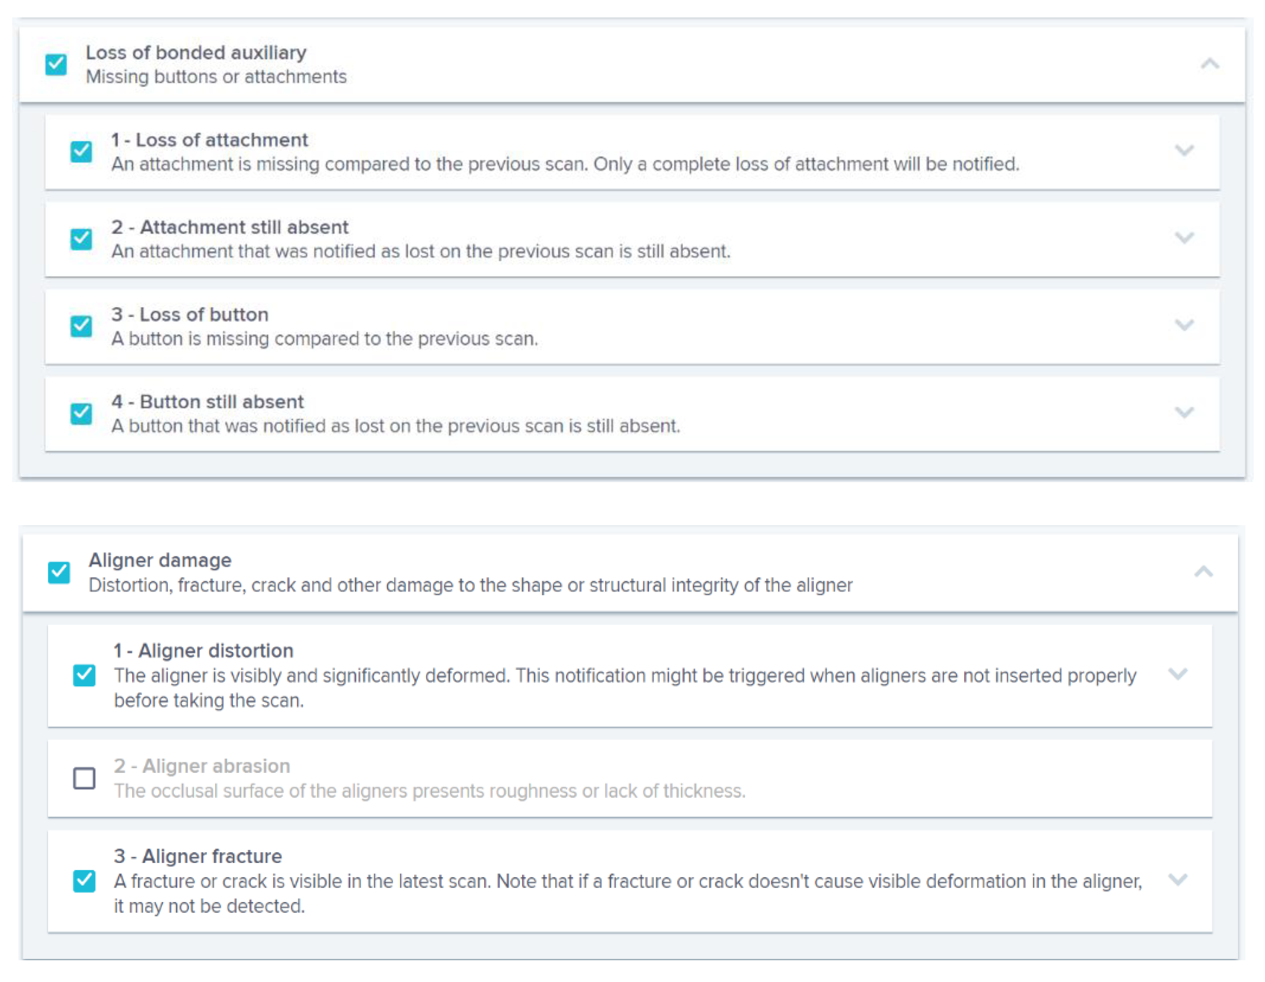Expand Button still absent chevron
The height and width of the screenshot is (982, 1265).
[x=1185, y=412]
